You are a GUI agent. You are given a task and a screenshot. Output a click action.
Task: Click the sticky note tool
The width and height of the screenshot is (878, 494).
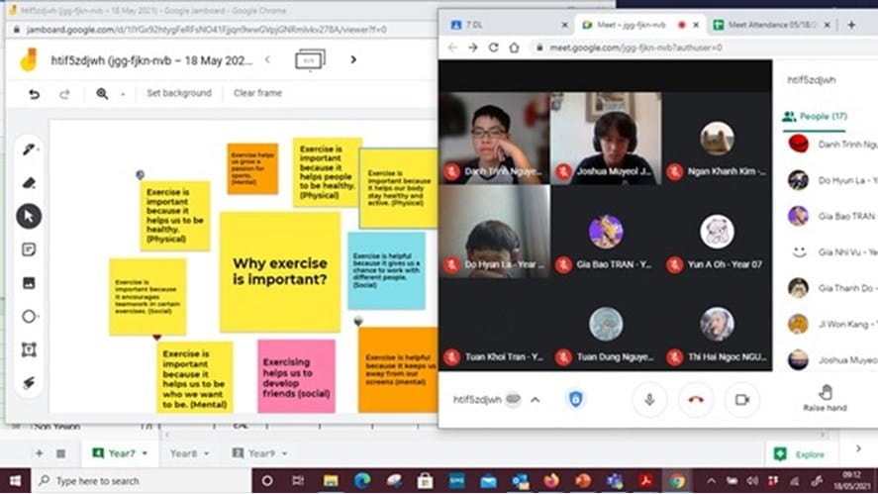point(29,249)
